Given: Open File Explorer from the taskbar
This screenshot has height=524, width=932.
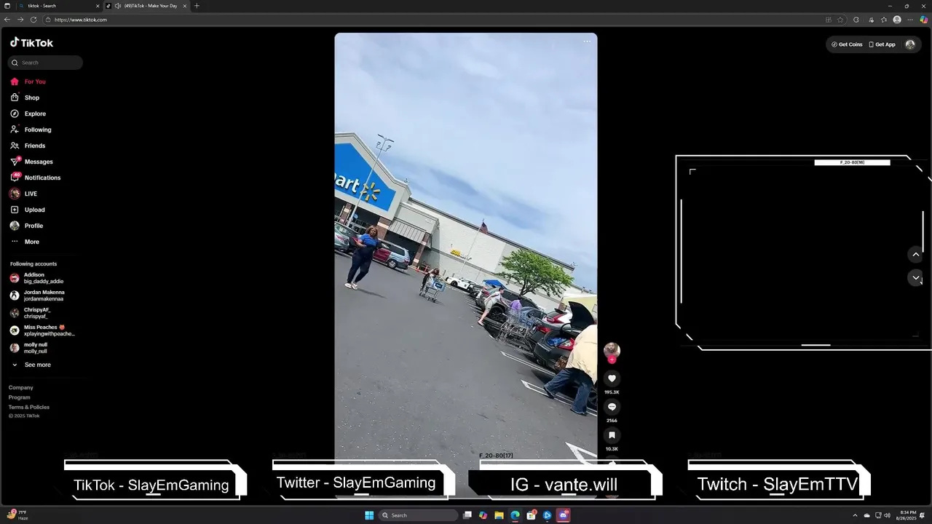Looking at the screenshot, I should (x=499, y=515).
